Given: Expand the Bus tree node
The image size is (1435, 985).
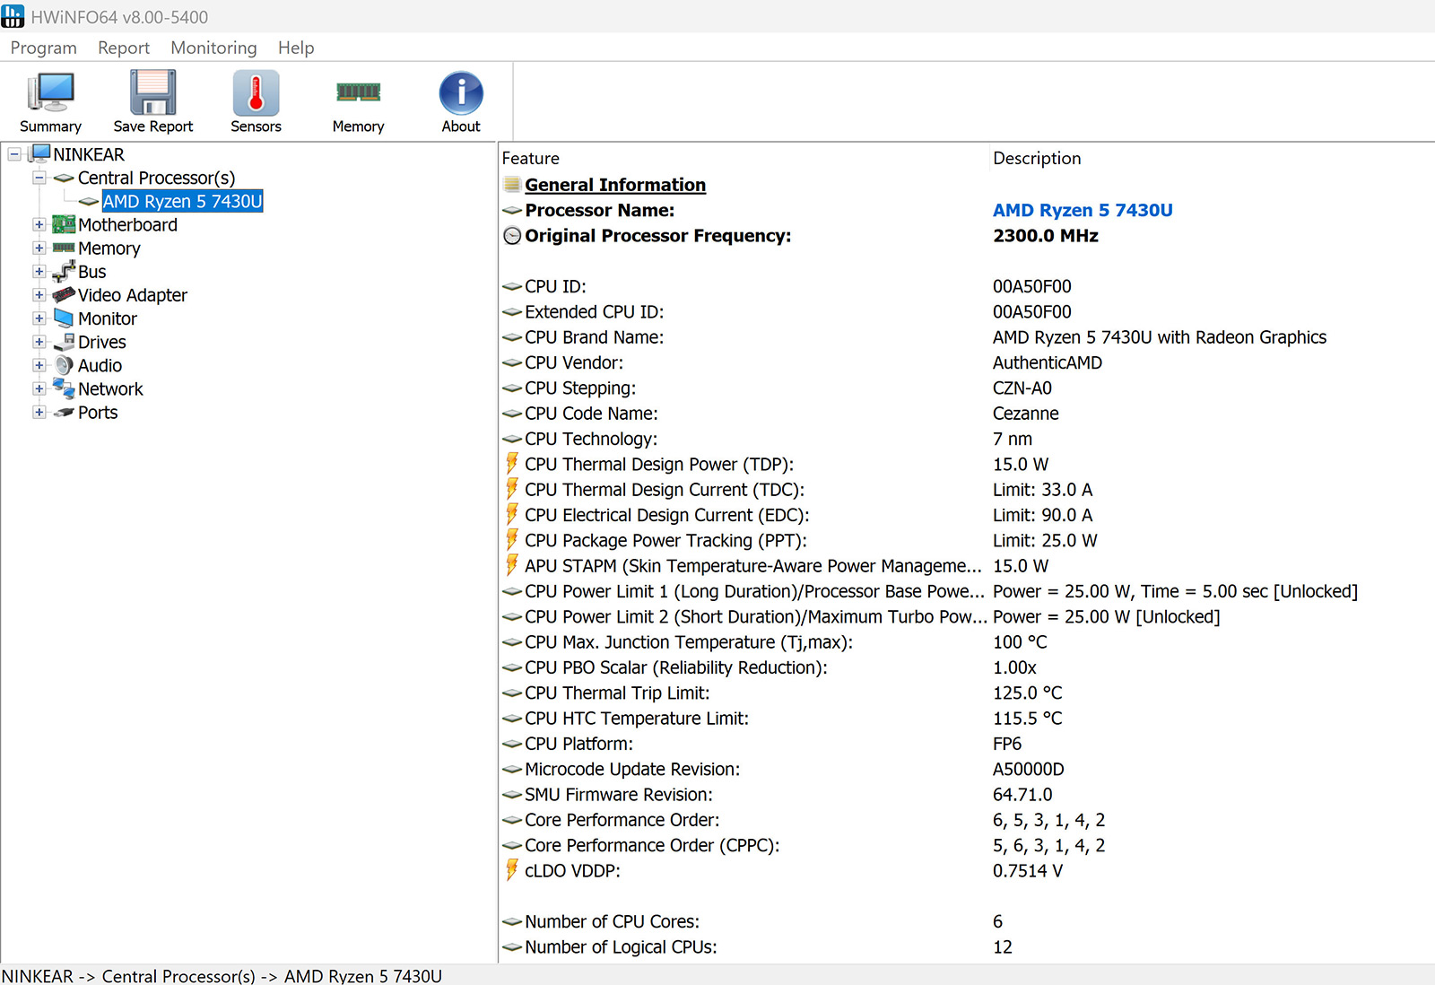Looking at the screenshot, I should [39, 272].
